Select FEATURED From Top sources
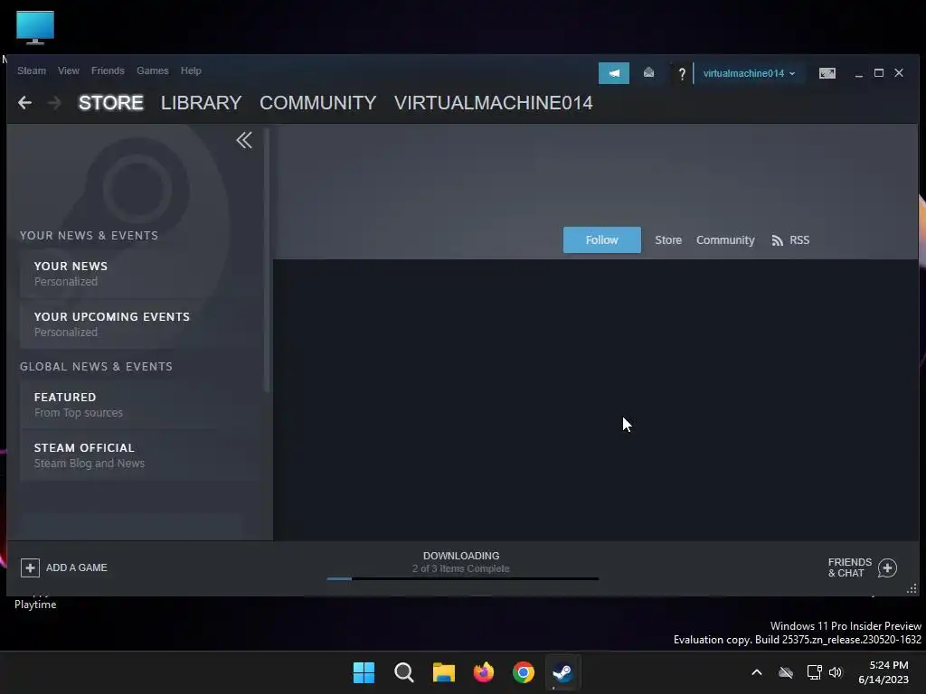 coord(140,404)
